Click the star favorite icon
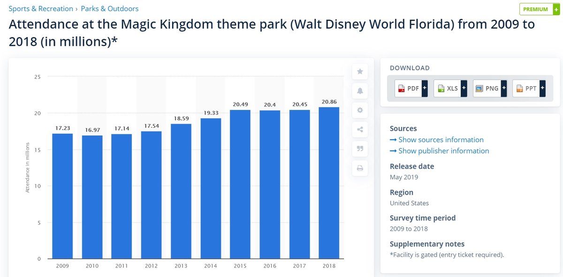 coord(360,72)
